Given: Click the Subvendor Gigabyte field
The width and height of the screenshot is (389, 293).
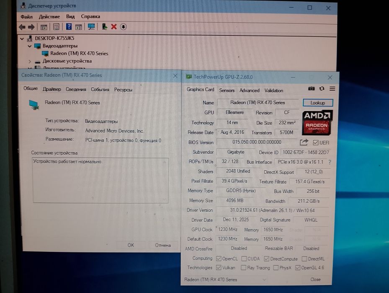Looking at the screenshot, I should click(236, 152).
